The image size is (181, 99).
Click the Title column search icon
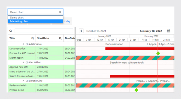point(33,38)
